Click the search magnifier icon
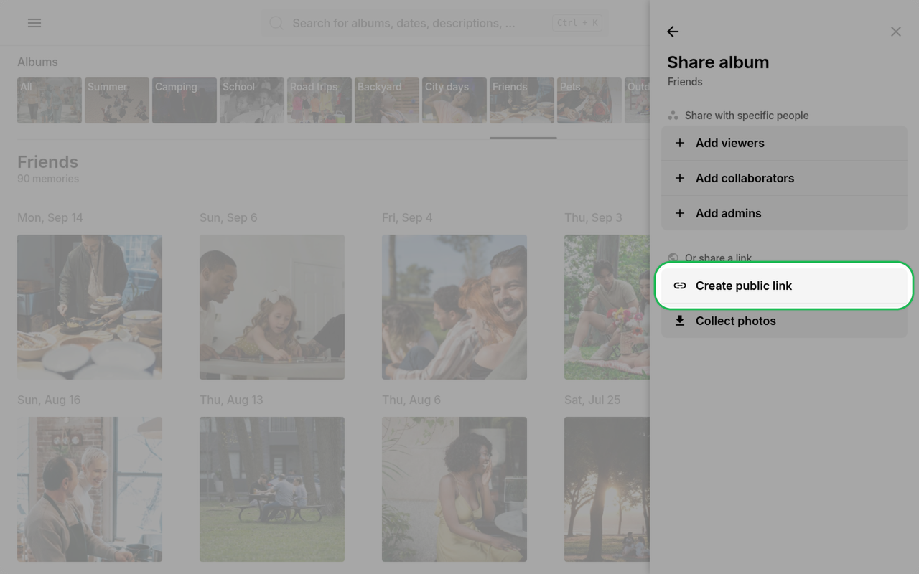 click(276, 23)
